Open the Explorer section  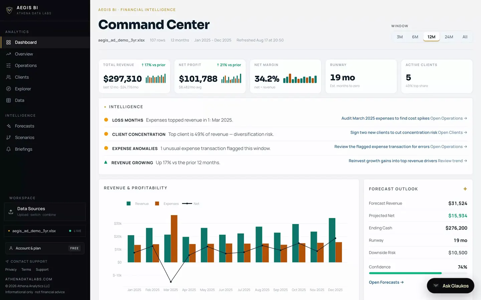point(45,89)
